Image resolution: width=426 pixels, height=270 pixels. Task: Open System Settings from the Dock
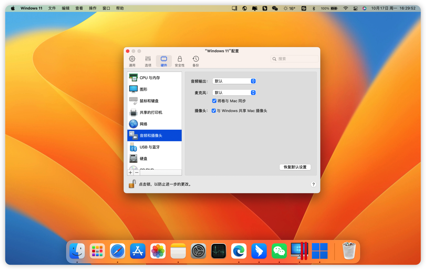(198, 251)
